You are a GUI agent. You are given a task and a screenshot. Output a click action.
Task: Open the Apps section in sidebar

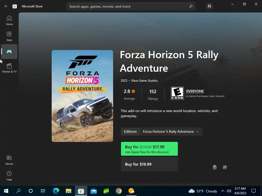click(9, 36)
